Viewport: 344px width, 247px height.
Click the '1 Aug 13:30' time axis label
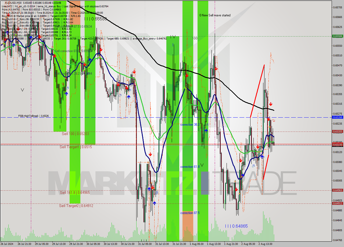pyautogui.click(x=214, y=244)
